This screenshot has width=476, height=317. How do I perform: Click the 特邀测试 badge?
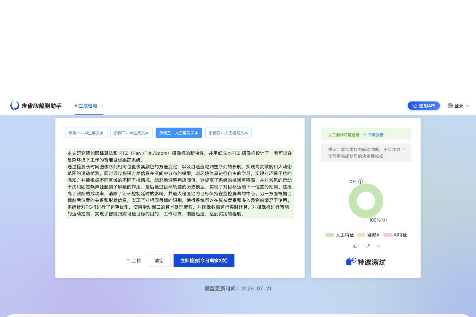[x=366, y=262]
